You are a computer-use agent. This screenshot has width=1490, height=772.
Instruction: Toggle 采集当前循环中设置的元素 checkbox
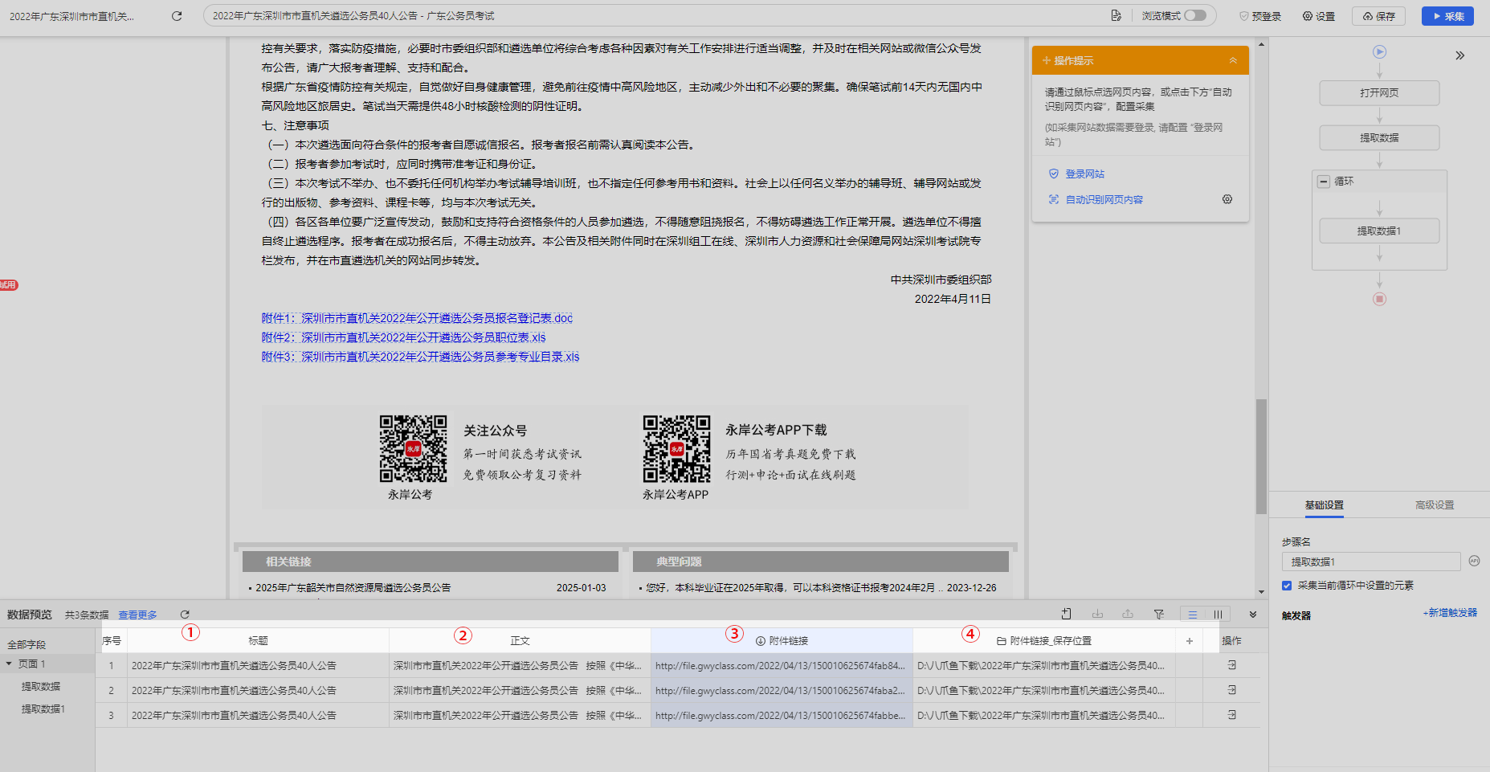point(1287,586)
